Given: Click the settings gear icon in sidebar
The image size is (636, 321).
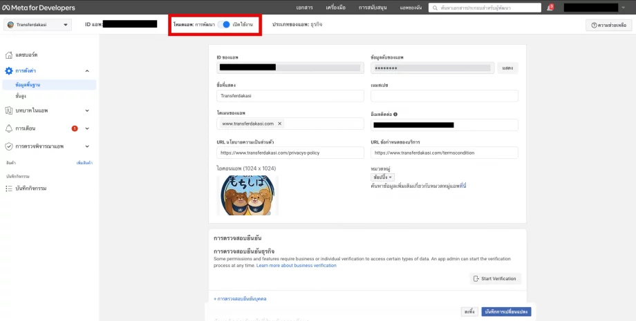Looking at the screenshot, I should click(9, 71).
